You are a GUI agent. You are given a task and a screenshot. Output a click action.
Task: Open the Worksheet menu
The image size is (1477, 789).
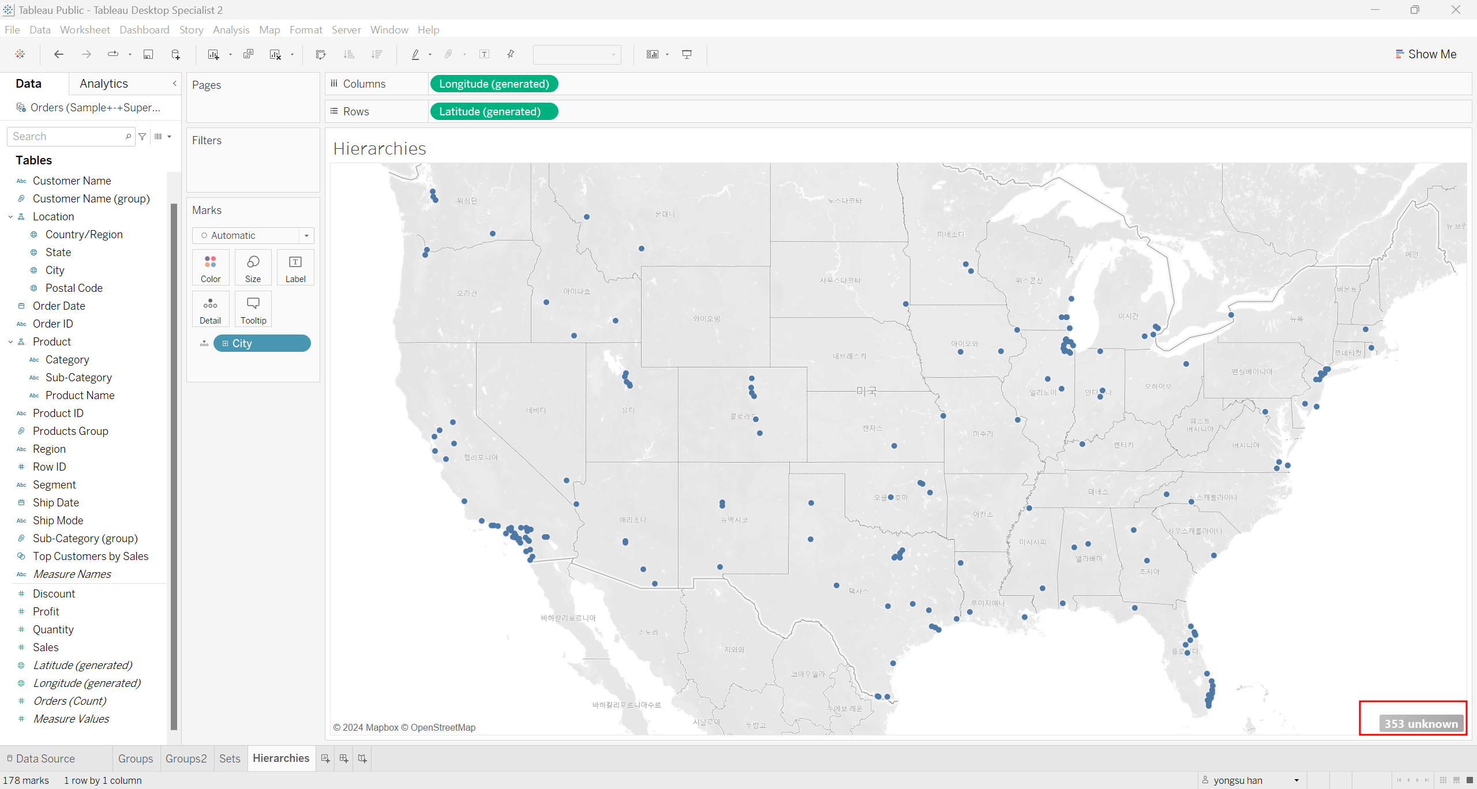coord(85,29)
